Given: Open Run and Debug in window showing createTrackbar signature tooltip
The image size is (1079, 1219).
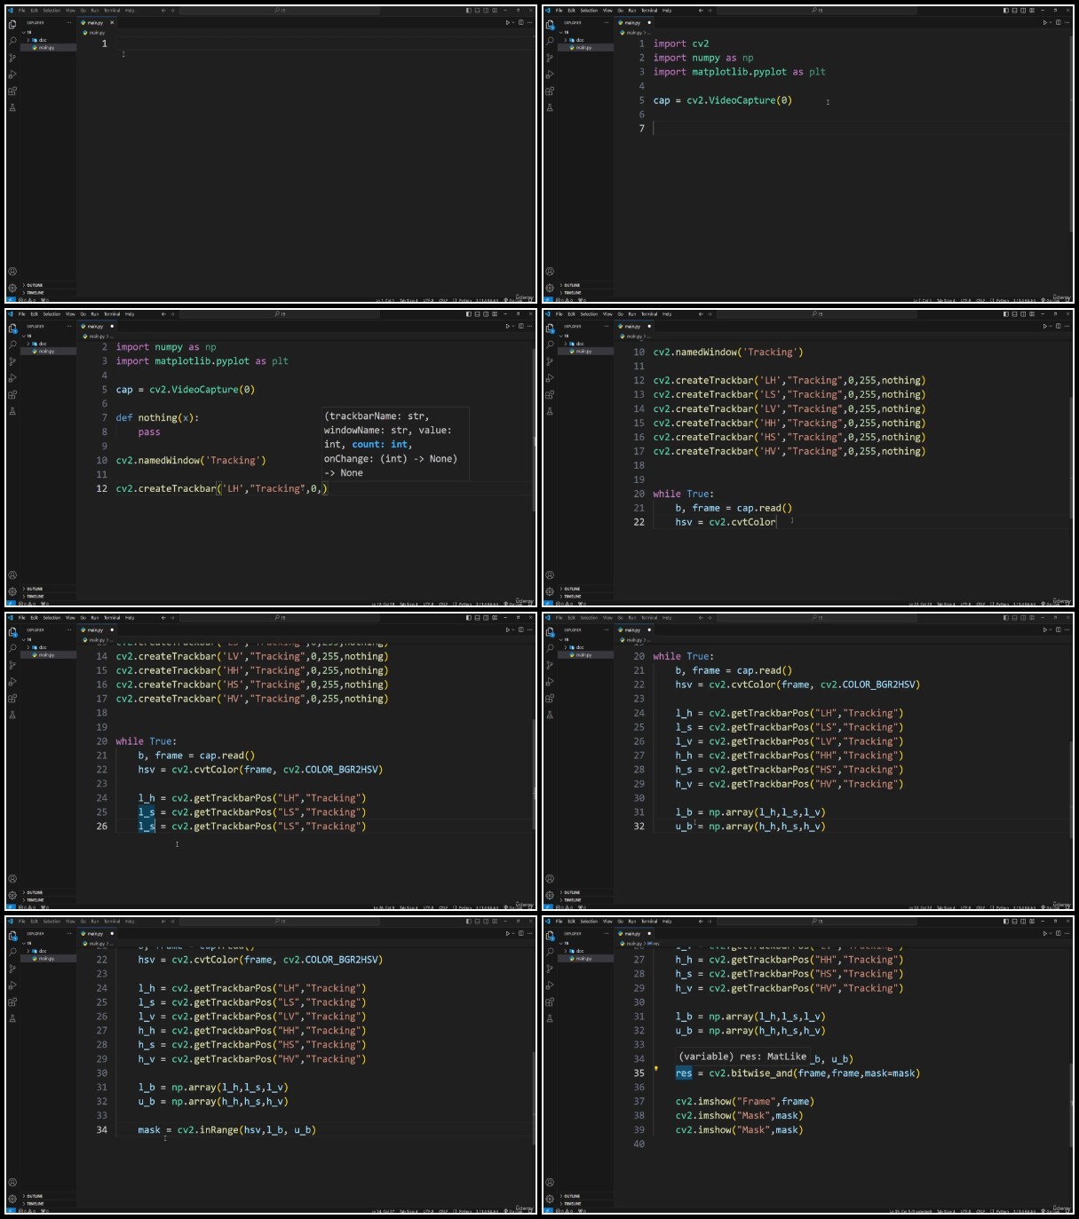Looking at the screenshot, I should click(12, 378).
